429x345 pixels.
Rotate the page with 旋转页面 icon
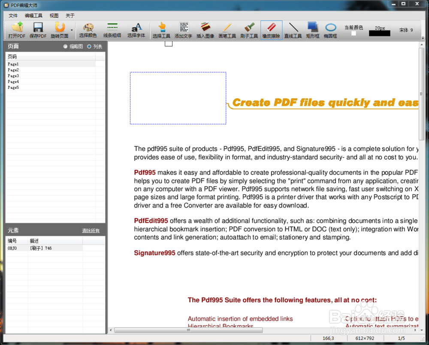pyautogui.click(x=59, y=30)
